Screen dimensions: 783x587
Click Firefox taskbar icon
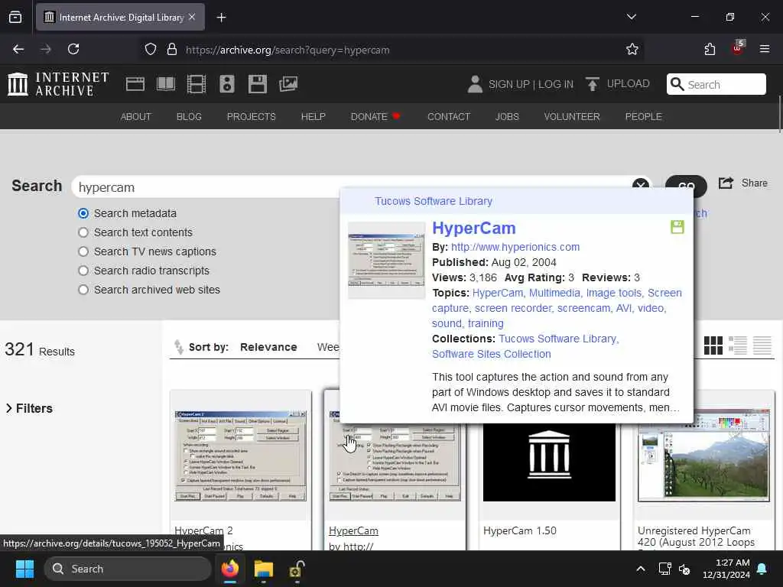point(229,569)
